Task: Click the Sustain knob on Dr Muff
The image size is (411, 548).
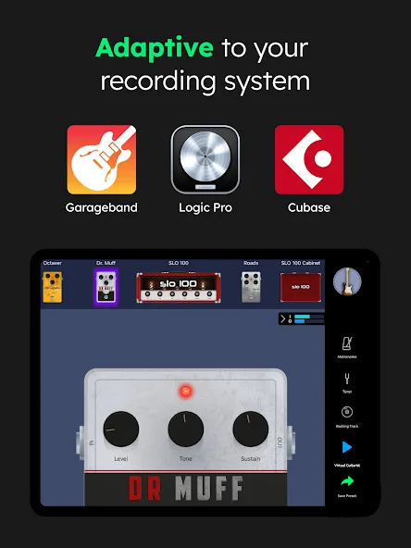Action: click(x=251, y=430)
